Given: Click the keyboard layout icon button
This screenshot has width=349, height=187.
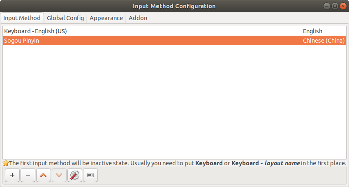Looking at the screenshot, I should point(90,175).
